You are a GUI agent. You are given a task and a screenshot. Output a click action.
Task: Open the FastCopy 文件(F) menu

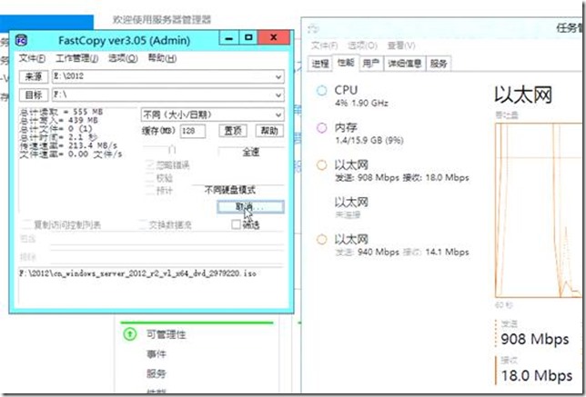tap(32, 58)
